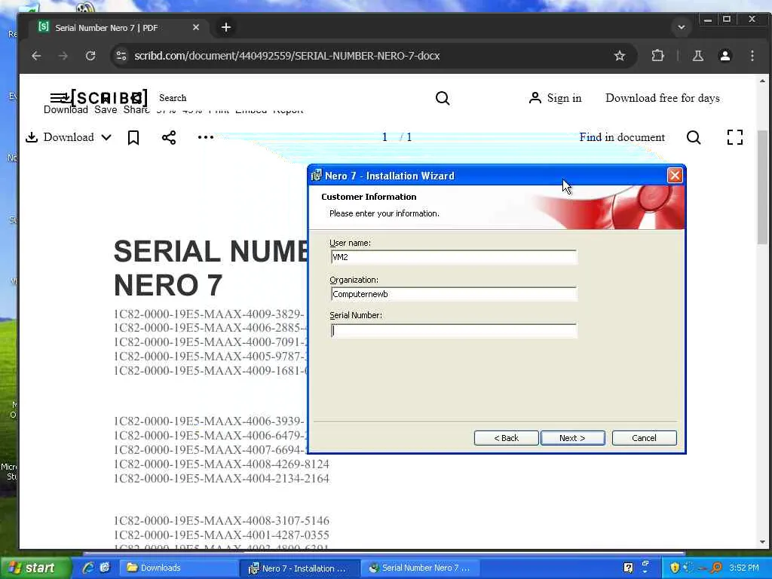Screen dimensions: 772x579
Task: Switch to Nero 7 Installation taskbar item
Action: pos(299,568)
